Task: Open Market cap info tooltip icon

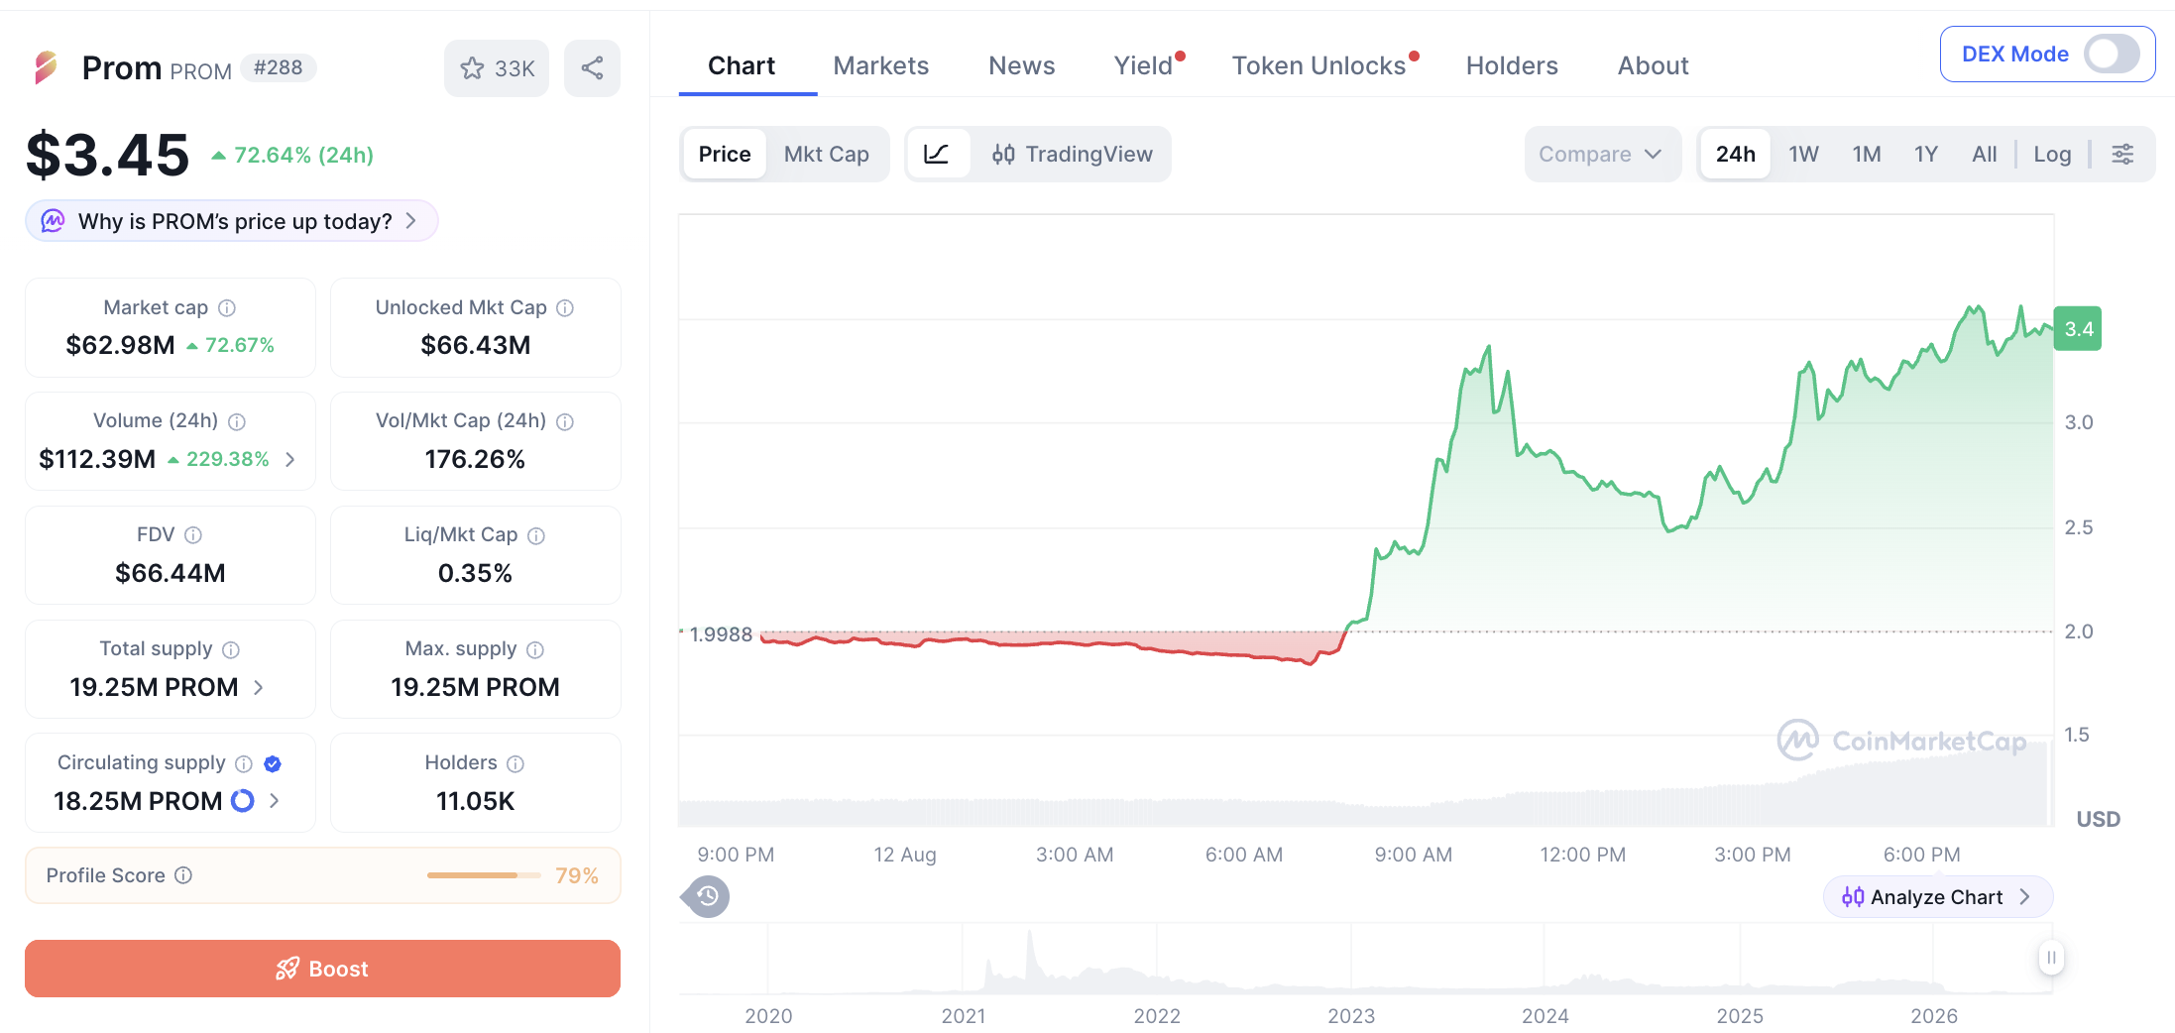Action: pyautogui.click(x=227, y=308)
